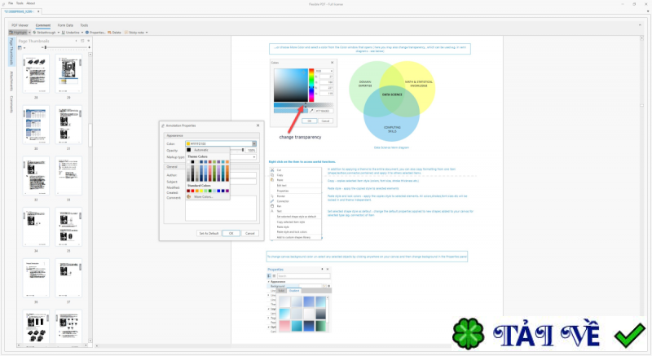Viewport: 652px width, 356px height.
Task: Click the Page Thumbnails panel float icon
Action: 82,41
